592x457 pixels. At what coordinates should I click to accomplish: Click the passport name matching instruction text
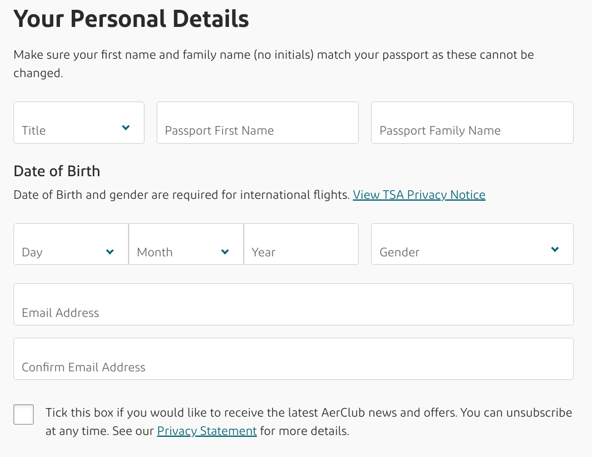tap(273, 55)
